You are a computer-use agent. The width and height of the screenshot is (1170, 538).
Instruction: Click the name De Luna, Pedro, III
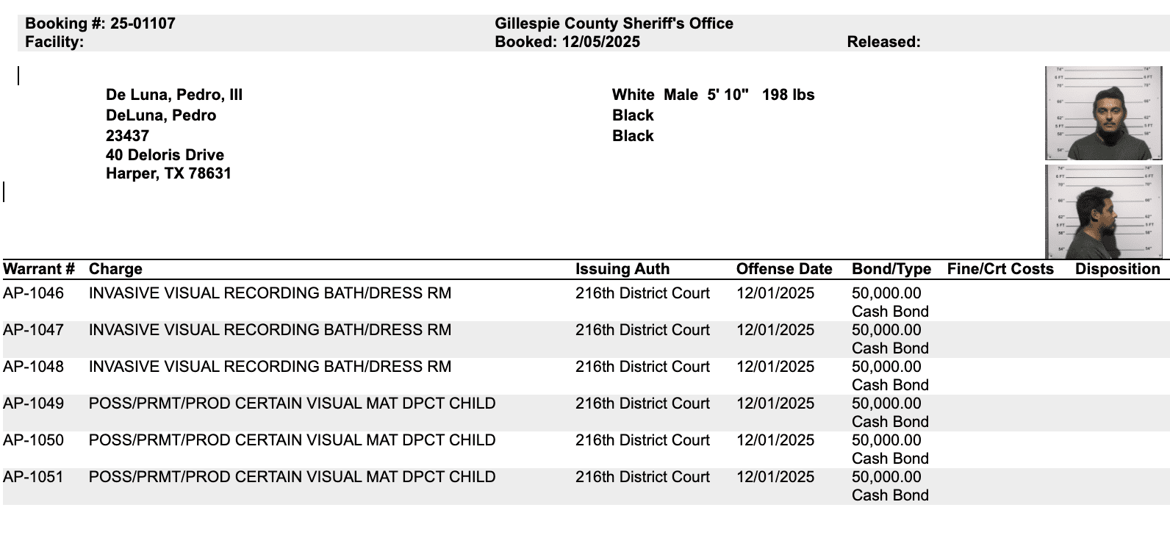point(174,95)
